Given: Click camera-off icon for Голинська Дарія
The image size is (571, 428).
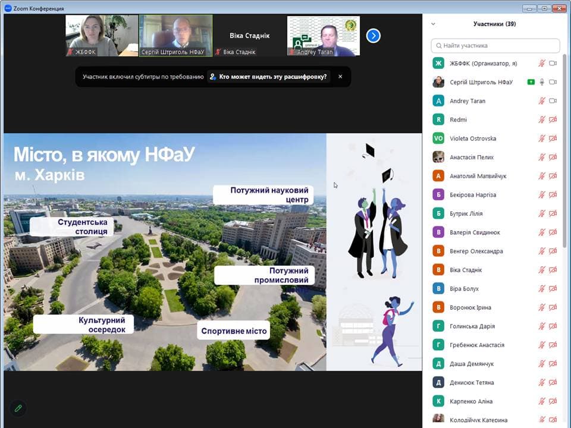Looking at the screenshot, I should pyautogui.click(x=553, y=326).
